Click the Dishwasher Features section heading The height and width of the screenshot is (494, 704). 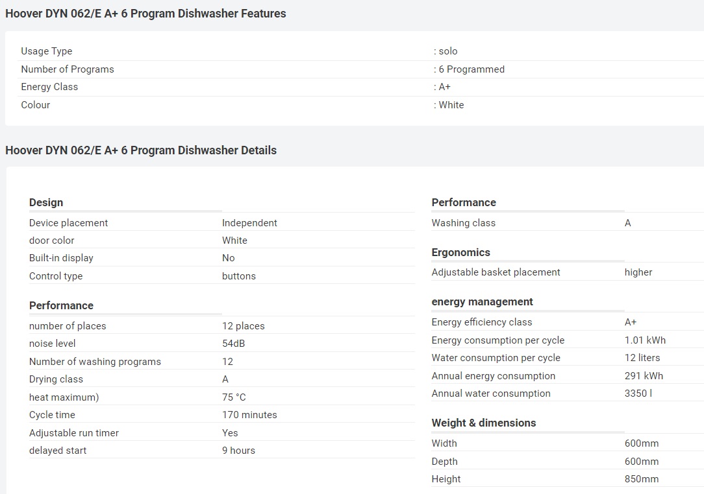point(145,14)
